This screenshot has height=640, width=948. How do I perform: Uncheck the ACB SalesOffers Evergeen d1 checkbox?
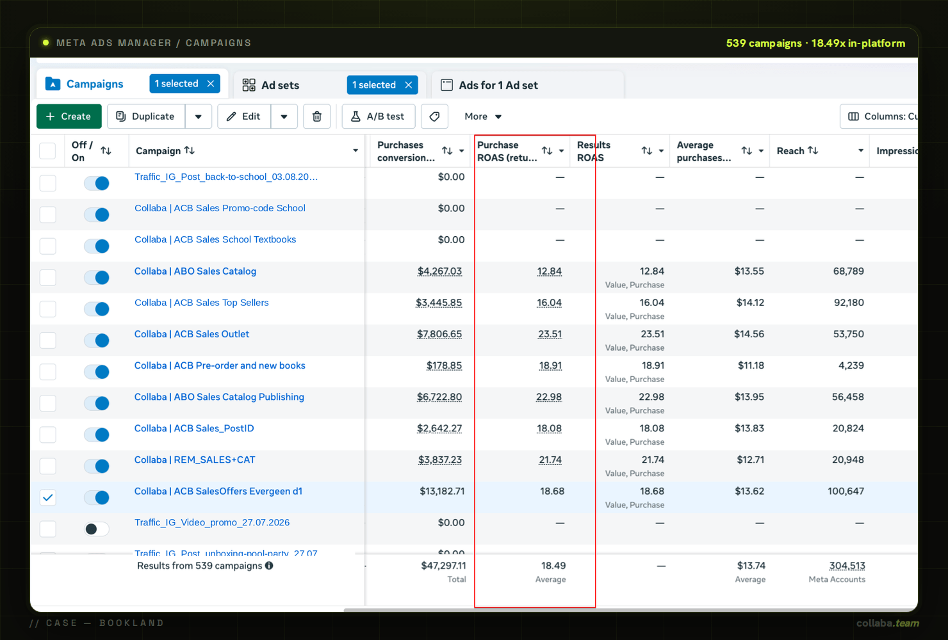[x=48, y=497]
